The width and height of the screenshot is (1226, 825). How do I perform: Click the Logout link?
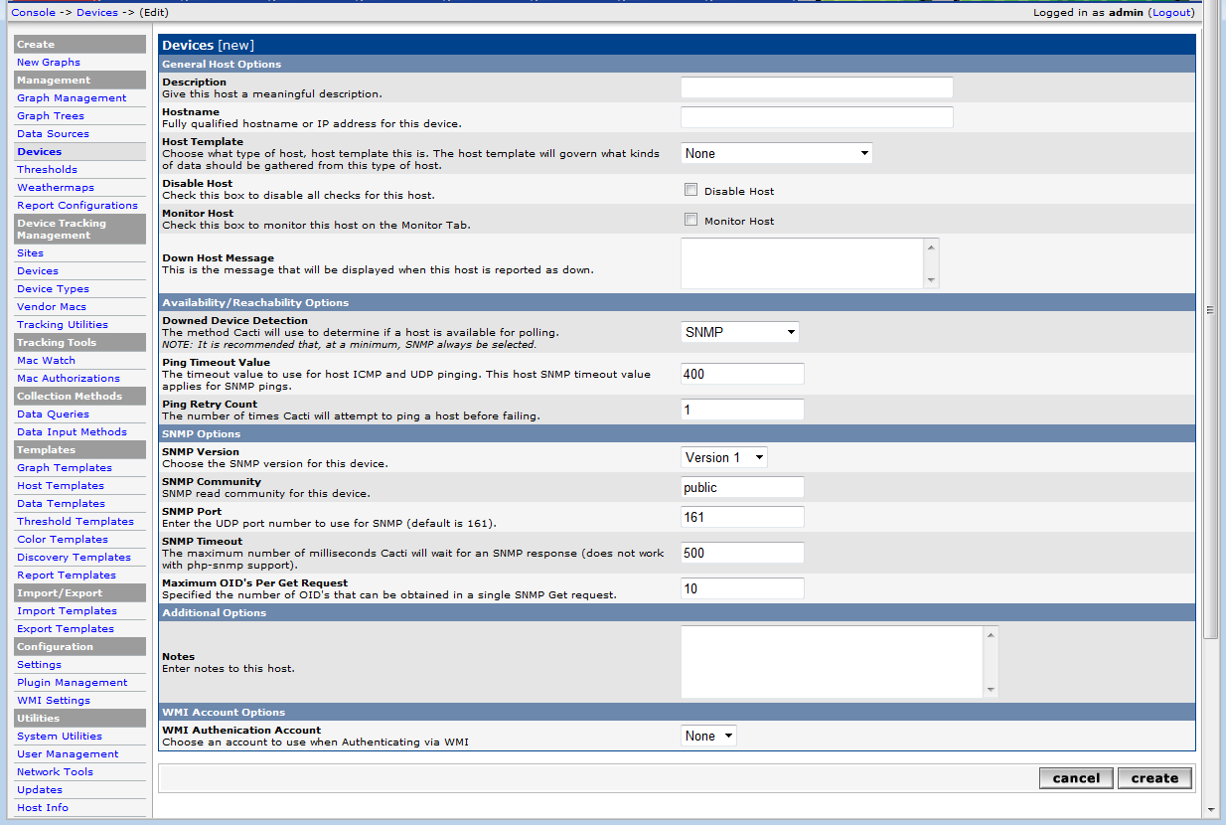pos(1171,12)
